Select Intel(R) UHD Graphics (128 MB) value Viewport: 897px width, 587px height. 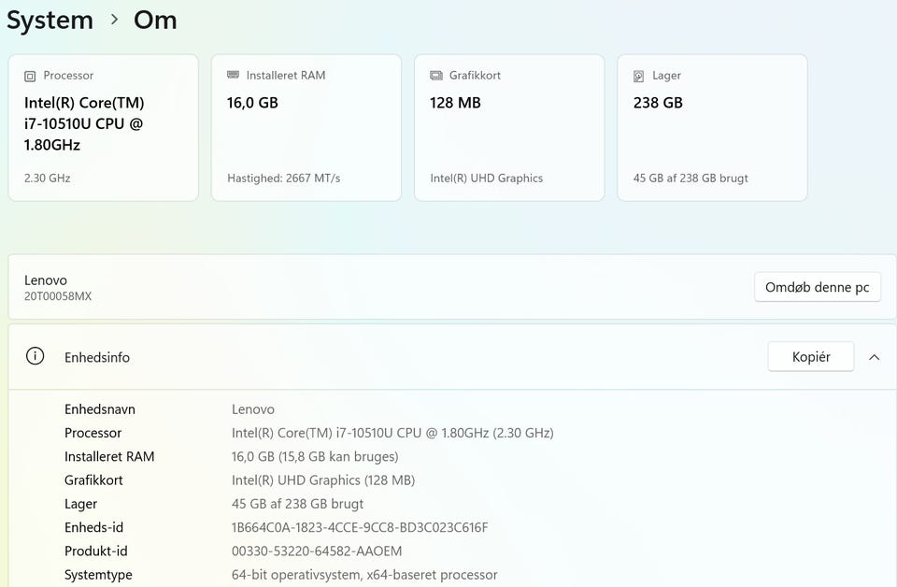[323, 480]
